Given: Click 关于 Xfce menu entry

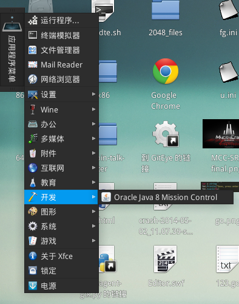Looking at the screenshot, I should click(61, 256).
